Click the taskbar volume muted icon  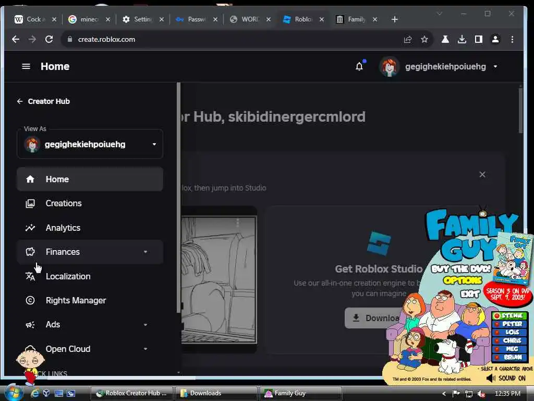tap(481, 394)
